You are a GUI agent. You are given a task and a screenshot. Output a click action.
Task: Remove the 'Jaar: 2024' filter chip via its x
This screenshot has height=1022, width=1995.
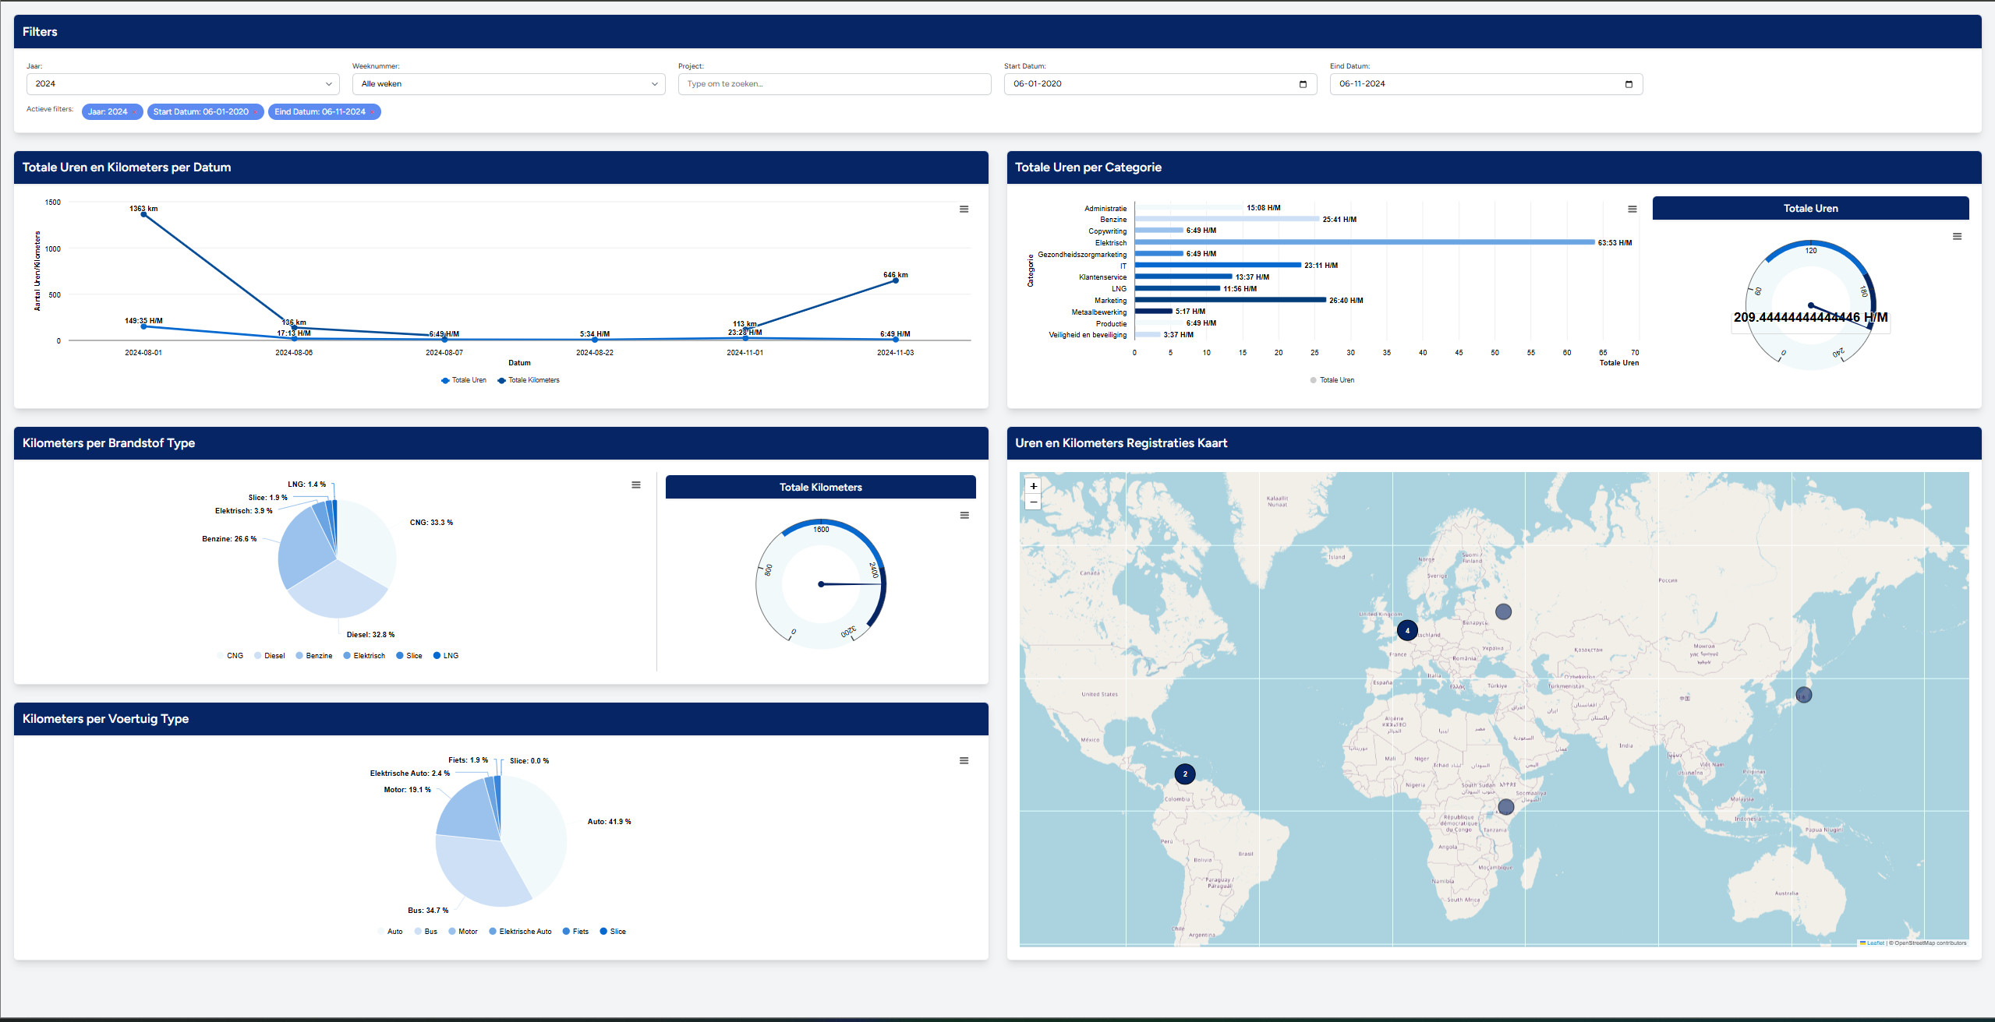[135, 112]
